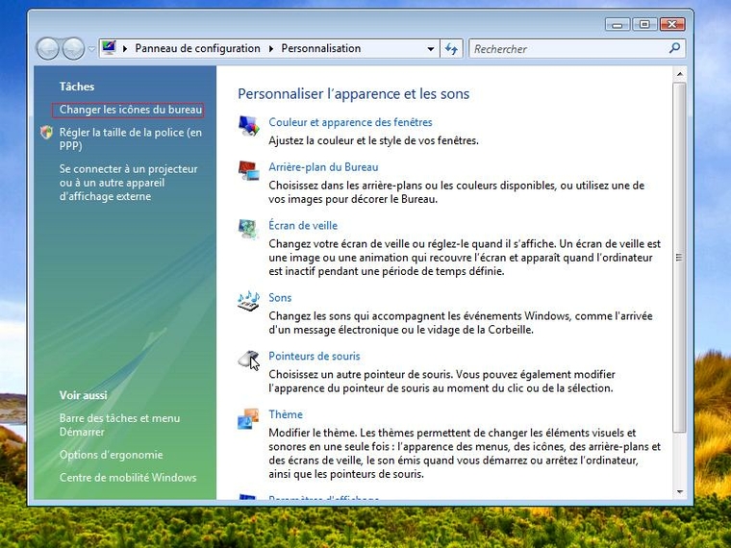Close the Personnalisation window

[672, 24]
